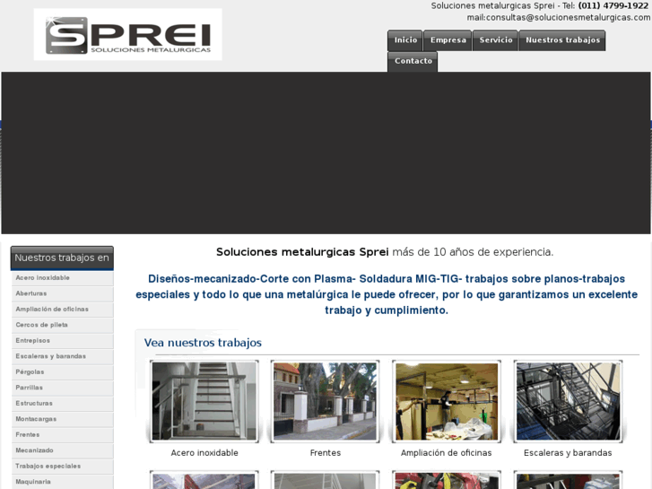The image size is (652, 489).
Task: Click Frentes in the sidebar list
Action: pyautogui.click(x=63, y=435)
